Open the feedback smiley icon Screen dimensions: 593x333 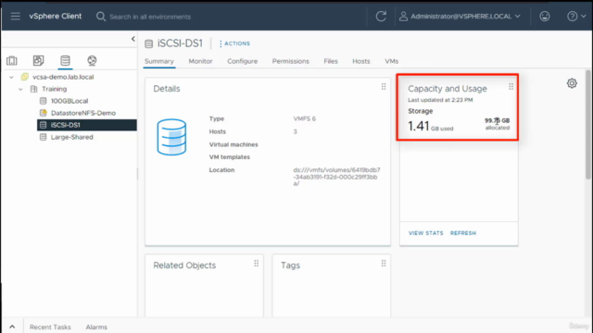pos(545,17)
